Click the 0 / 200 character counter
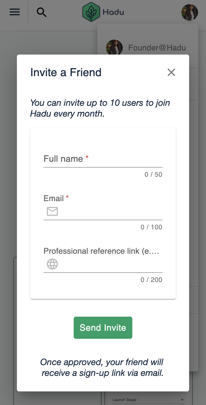 tap(151, 280)
